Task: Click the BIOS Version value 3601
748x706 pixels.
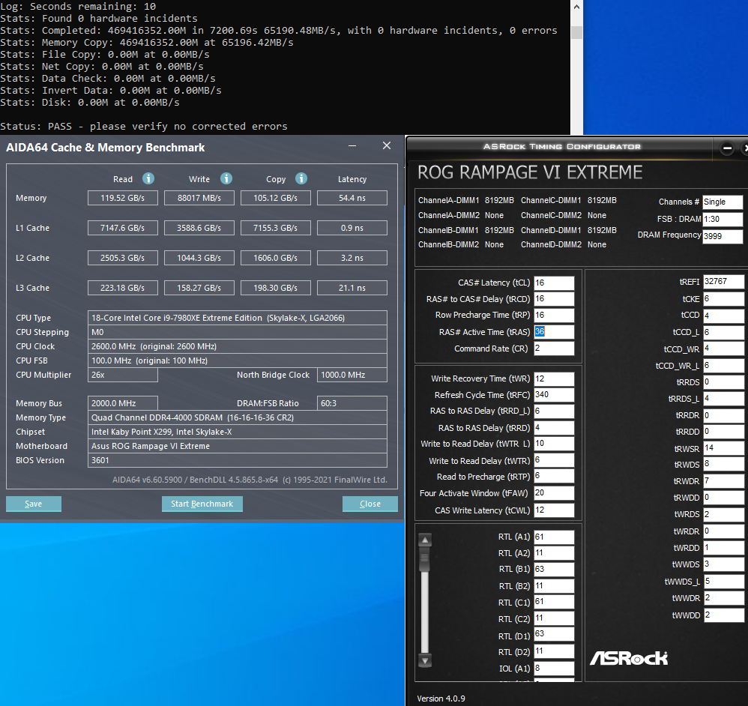Action: tap(238, 460)
